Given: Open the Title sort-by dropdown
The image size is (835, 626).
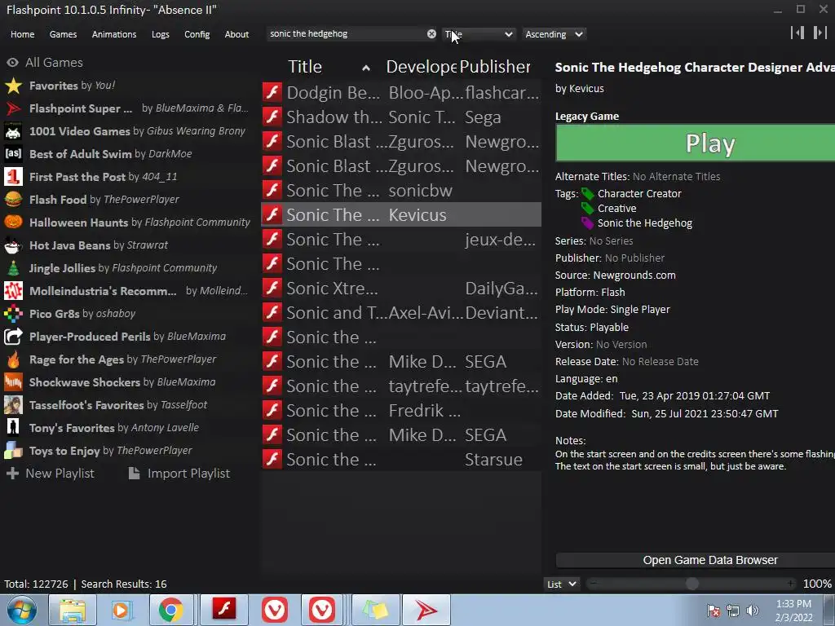Looking at the screenshot, I should [478, 34].
